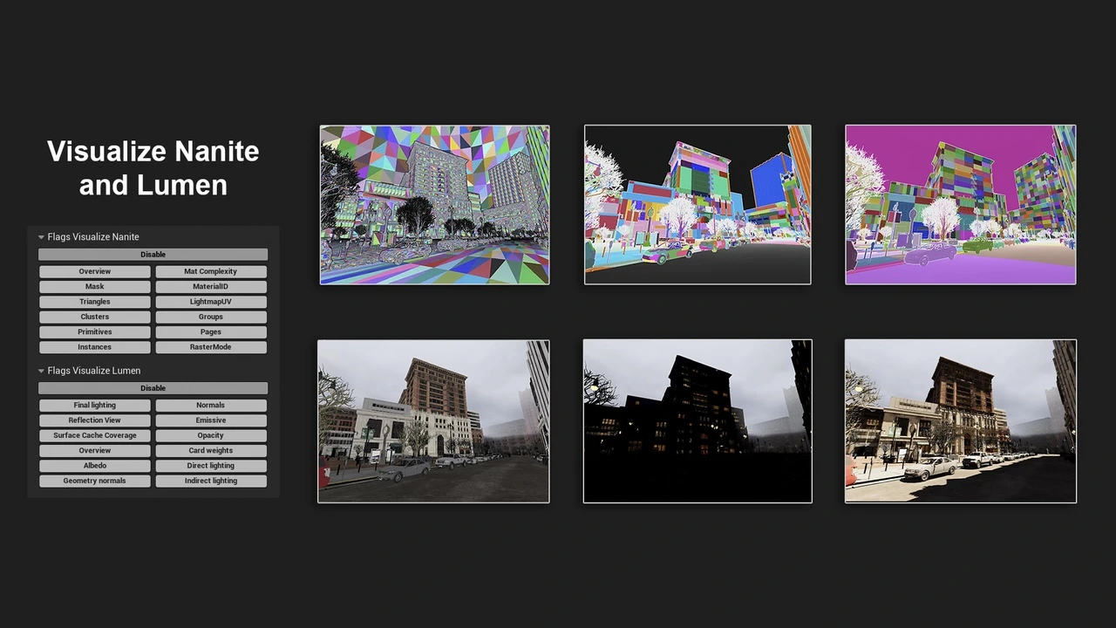This screenshot has width=1116, height=628.
Task: Choose the Card weights button
Action: click(210, 451)
